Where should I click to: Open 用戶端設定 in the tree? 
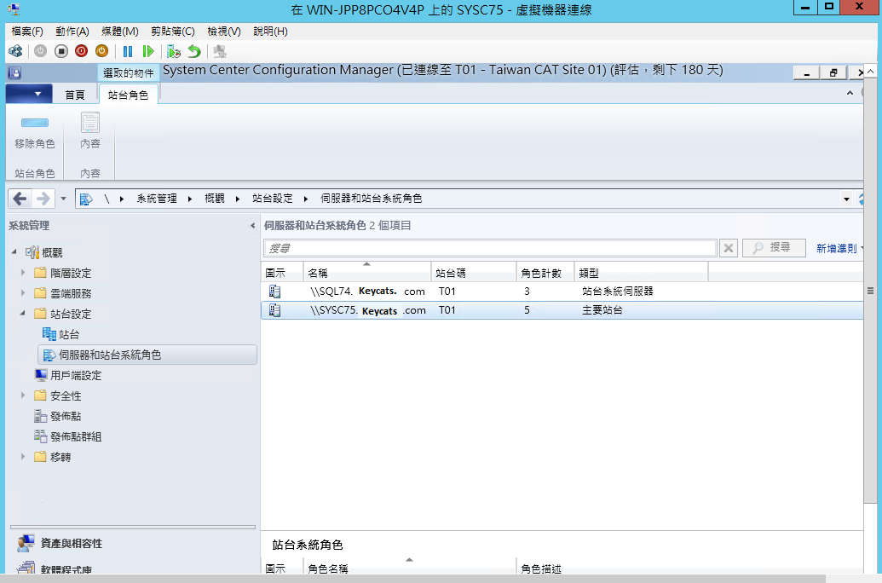[68, 375]
